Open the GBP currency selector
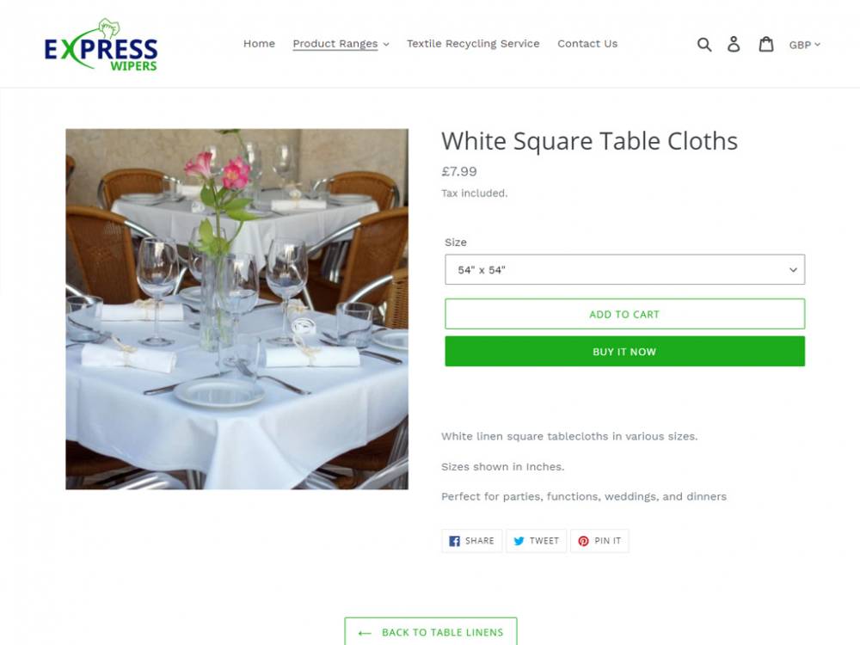The width and height of the screenshot is (860, 645). click(805, 45)
